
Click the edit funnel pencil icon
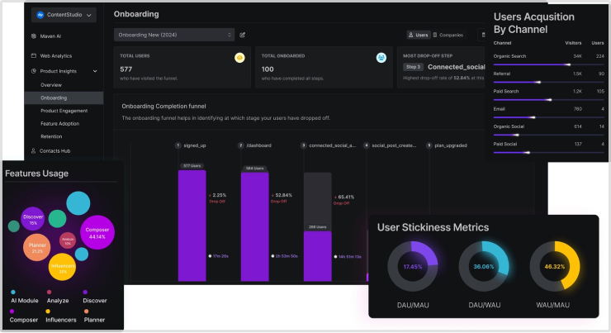pyautogui.click(x=243, y=35)
